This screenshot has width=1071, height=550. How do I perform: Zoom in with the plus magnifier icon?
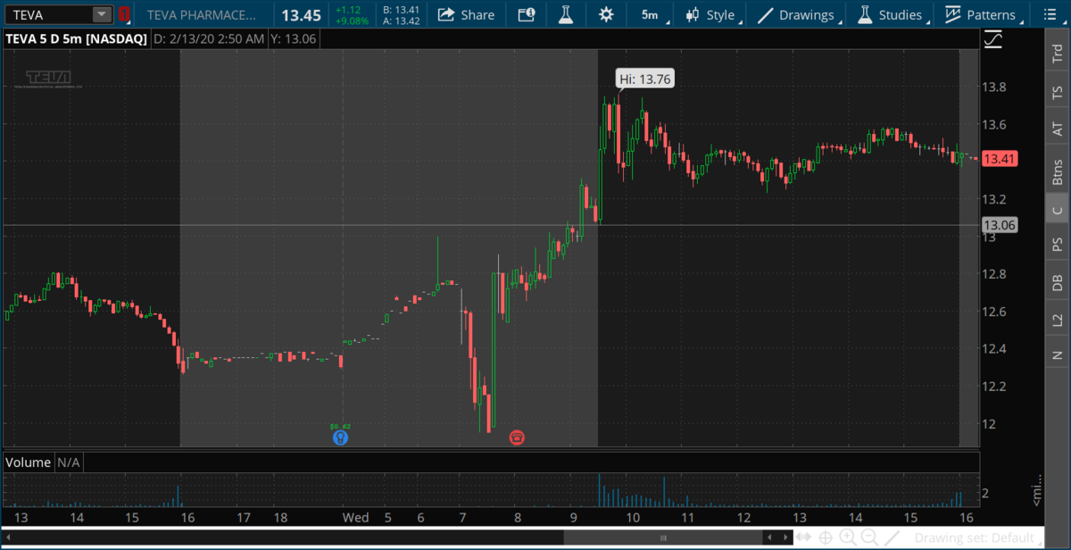(847, 537)
